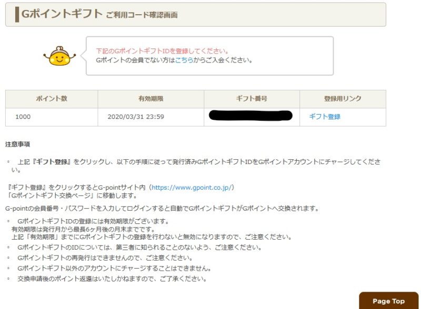Click the ご利用コード確認画面 subtitle text

click(x=142, y=15)
